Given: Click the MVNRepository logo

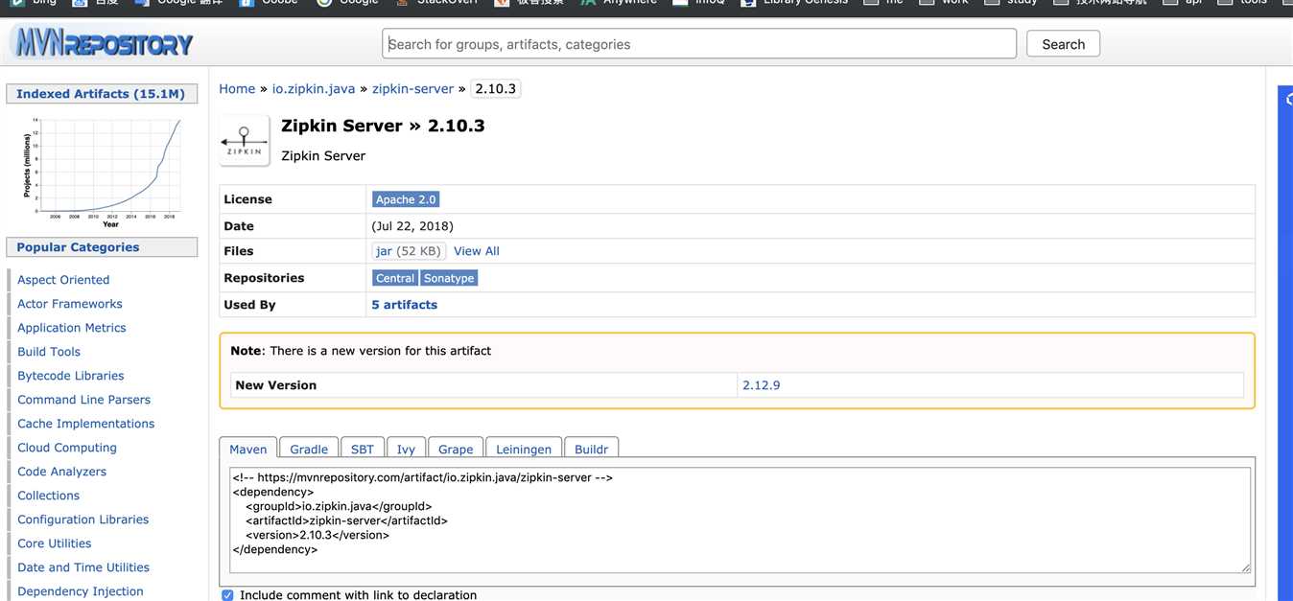Looking at the screenshot, I should coord(102,43).
